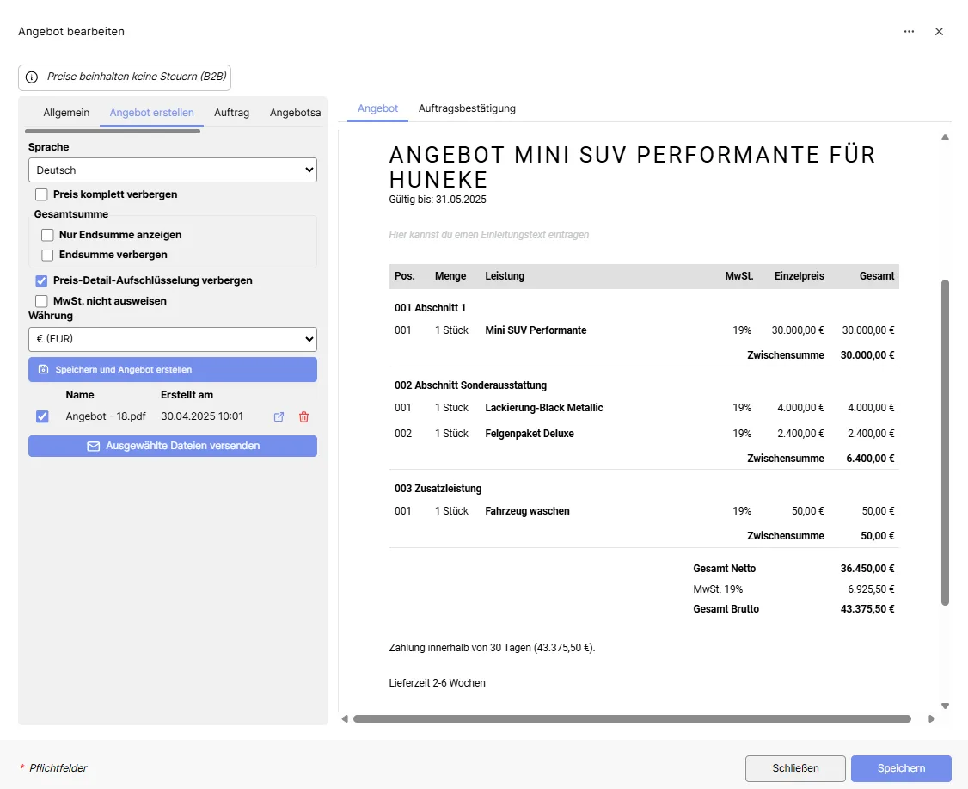The height and width of the screenshot is (789, 968).
Task: Switch to Auftragsbestätigung preview tab
Action: tap(467, 108)
